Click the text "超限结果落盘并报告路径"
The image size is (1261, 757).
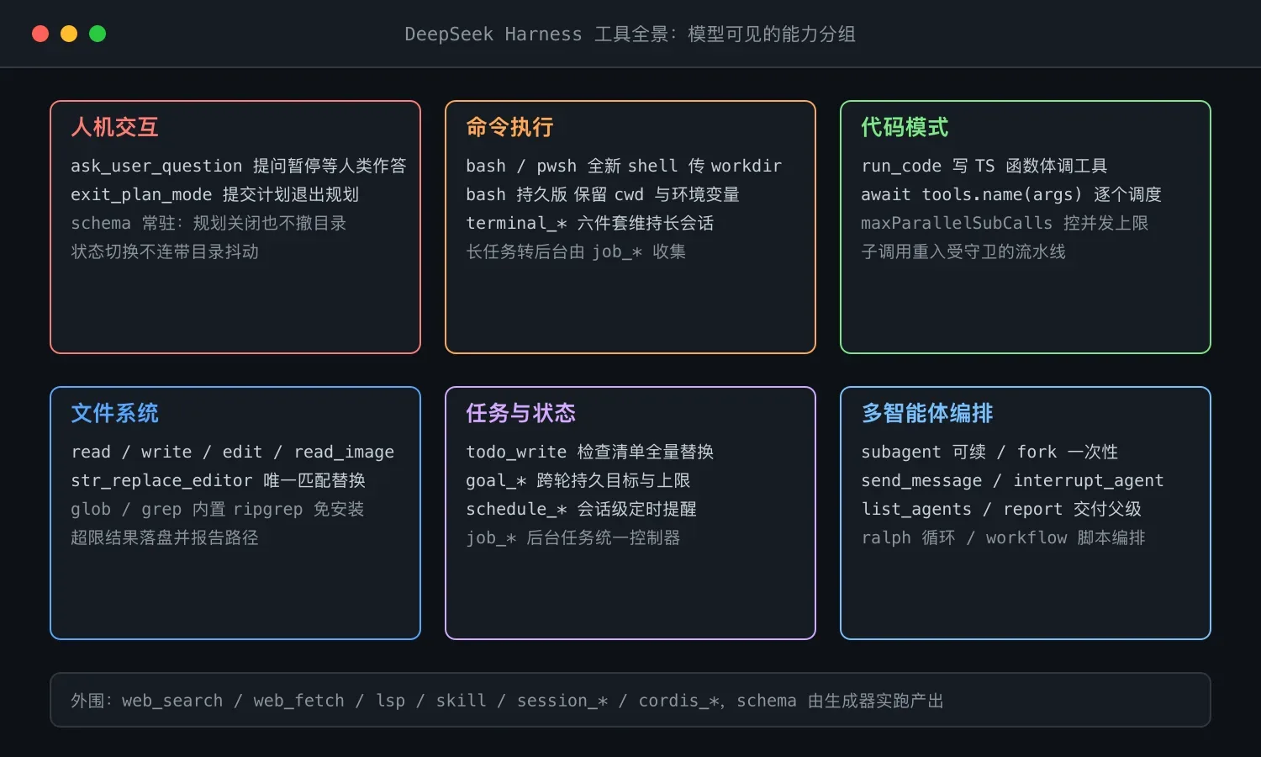tap(165, 537)
